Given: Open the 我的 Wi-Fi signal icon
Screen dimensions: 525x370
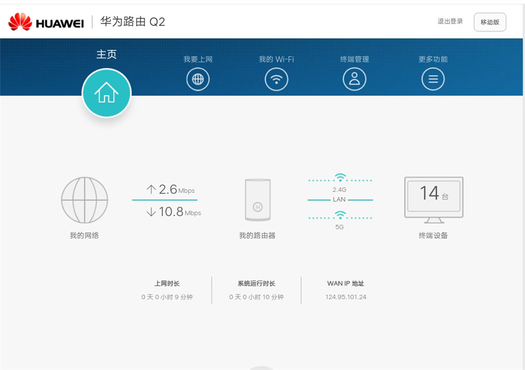Looking at the screenshot, I should 276,79.
